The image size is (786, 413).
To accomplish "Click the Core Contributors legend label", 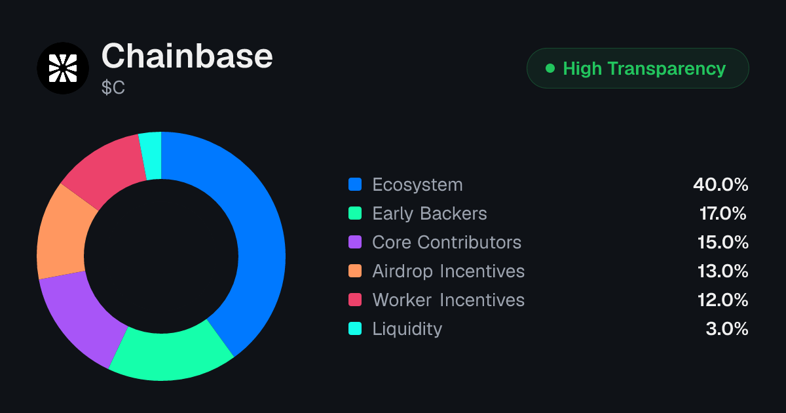I will [447, 243].
